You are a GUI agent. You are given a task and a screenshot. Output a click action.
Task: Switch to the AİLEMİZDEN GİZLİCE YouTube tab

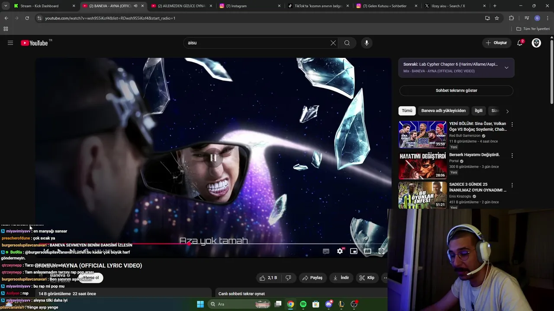(x=181, y=6)
